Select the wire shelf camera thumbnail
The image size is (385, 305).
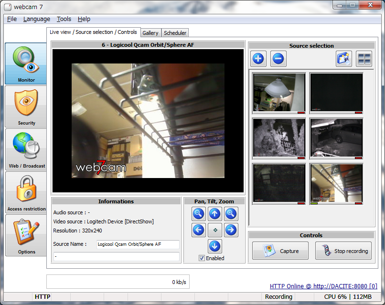point(336,184)
